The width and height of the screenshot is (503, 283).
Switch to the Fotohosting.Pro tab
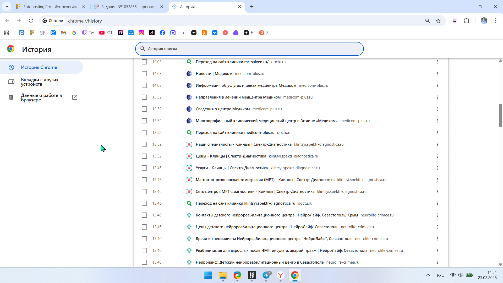[x=50, y=7]
